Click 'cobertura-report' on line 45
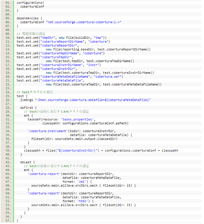204x224 pixels. [44, 174]
